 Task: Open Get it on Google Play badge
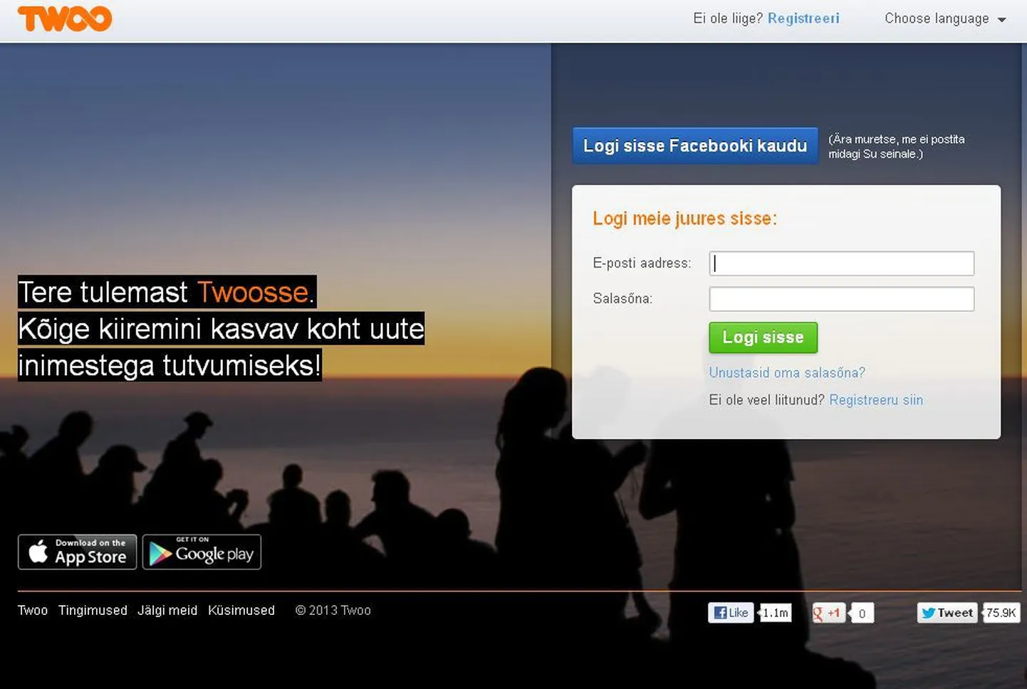pyautogui.click(x=202, y=552)
